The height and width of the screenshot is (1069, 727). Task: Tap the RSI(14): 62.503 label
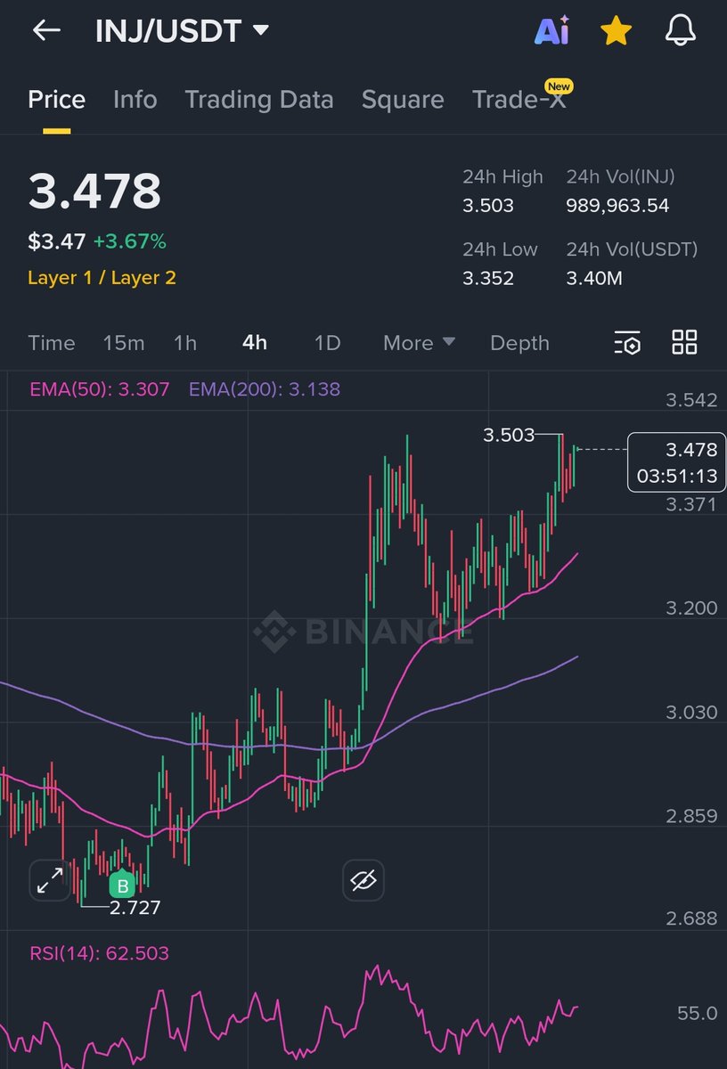[99, 953]
